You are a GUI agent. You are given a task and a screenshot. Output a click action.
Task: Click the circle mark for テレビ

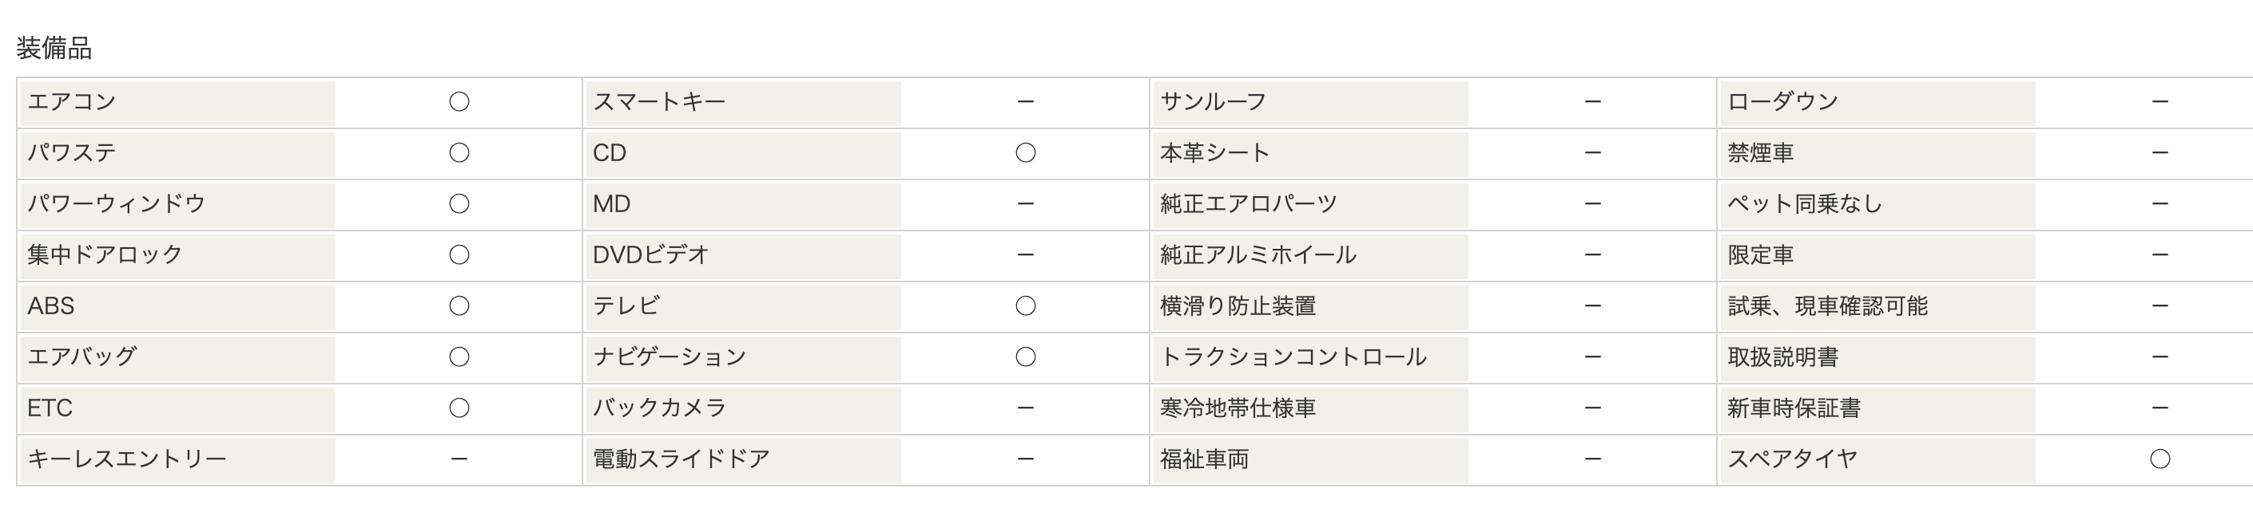[1026, 306]
